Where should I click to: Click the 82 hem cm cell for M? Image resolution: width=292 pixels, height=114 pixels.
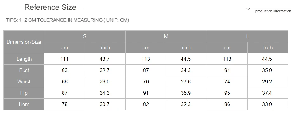pyautogui.click(x=146, y=104)
